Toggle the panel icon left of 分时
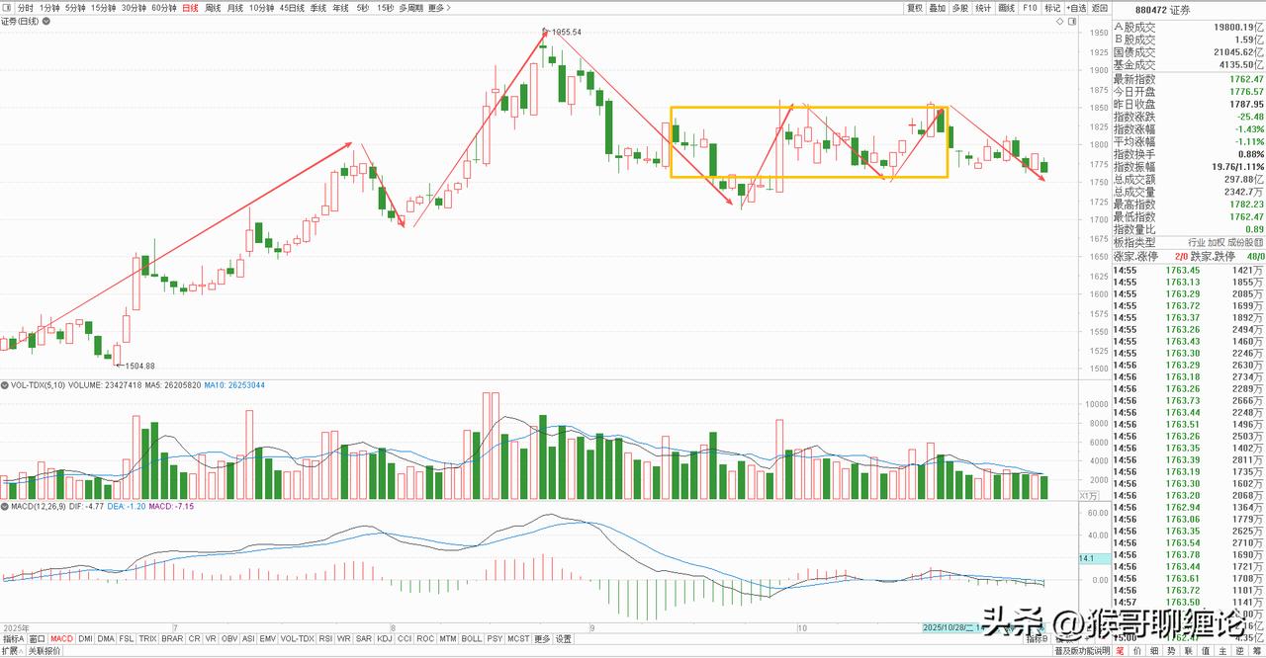The height and width of the screenshot is (658, 1266). tap(7, 8)
